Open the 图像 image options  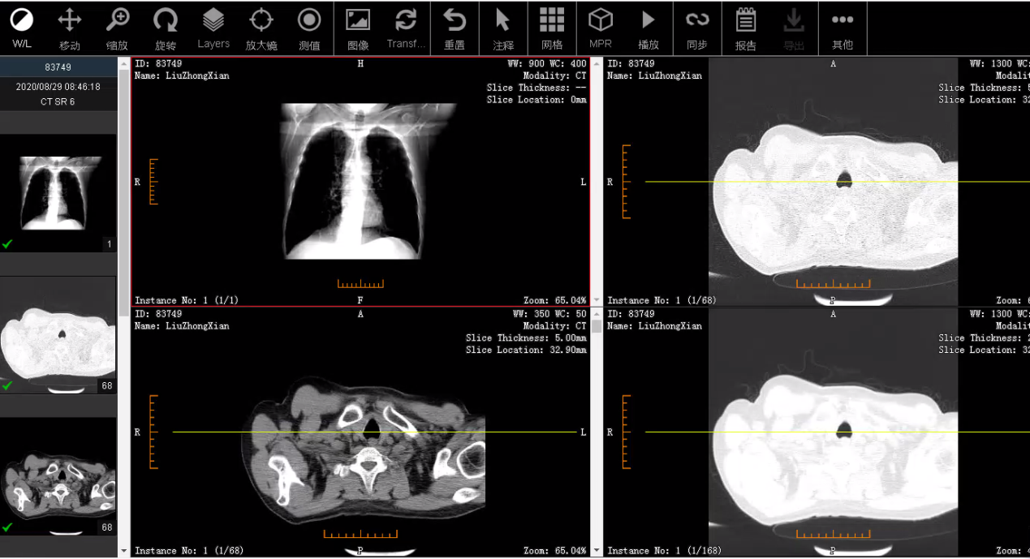coord(358,28)
